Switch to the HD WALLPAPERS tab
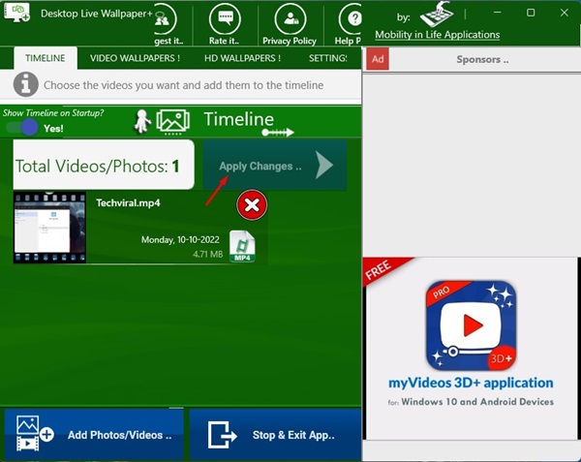 (242, 58)
